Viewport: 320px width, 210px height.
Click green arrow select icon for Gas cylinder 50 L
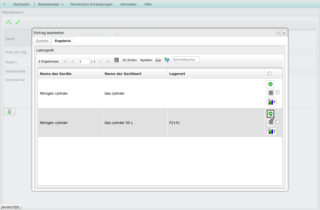[x=270, y=114]
